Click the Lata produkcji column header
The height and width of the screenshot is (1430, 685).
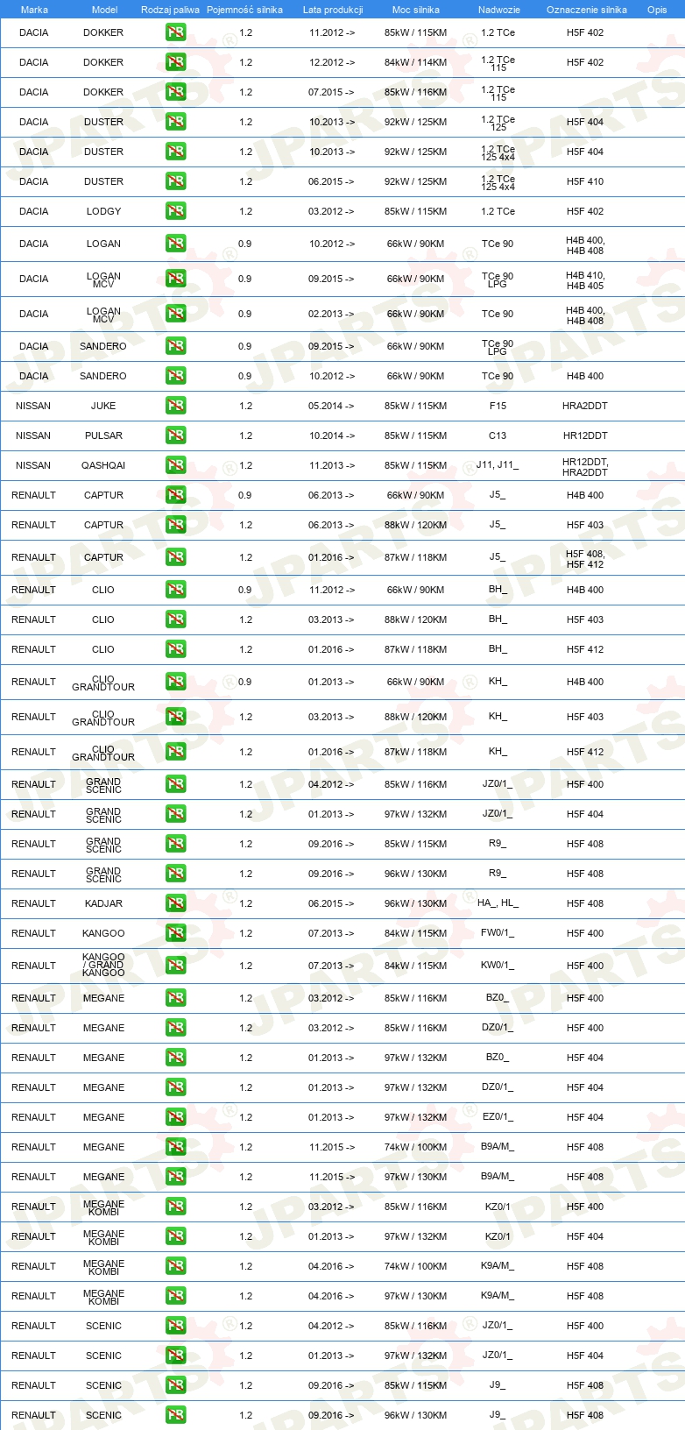click(333, 10)
